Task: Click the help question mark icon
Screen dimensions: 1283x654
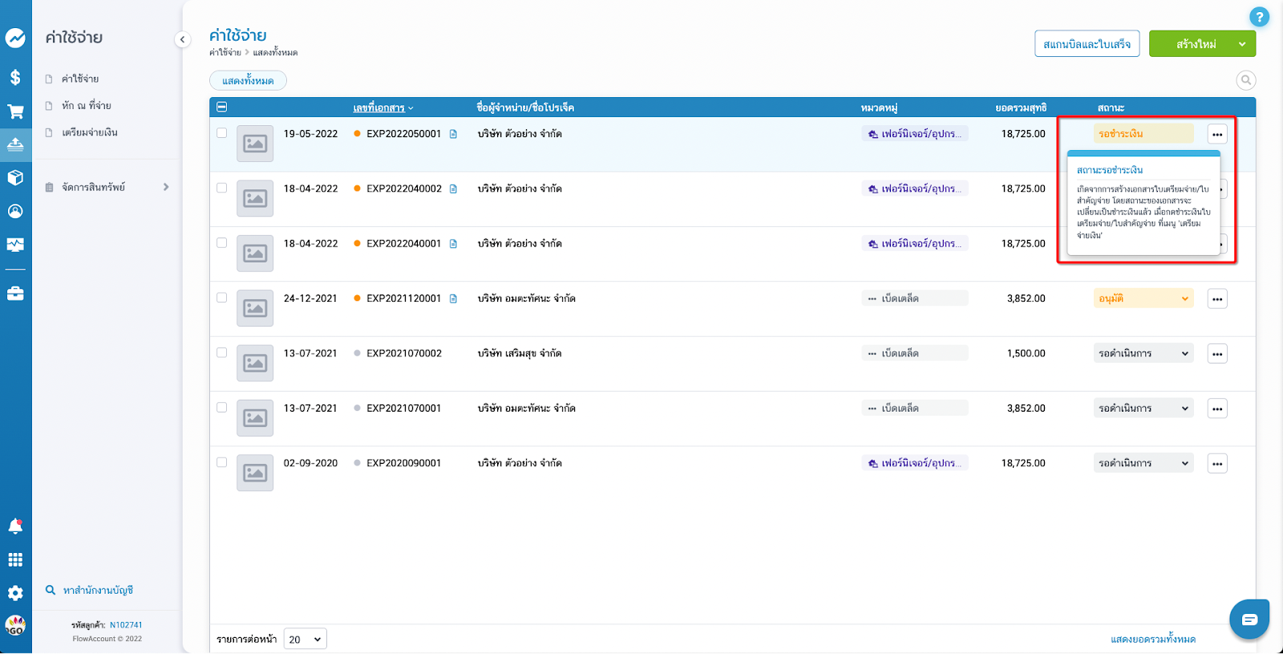Action: coord(1259,17)
